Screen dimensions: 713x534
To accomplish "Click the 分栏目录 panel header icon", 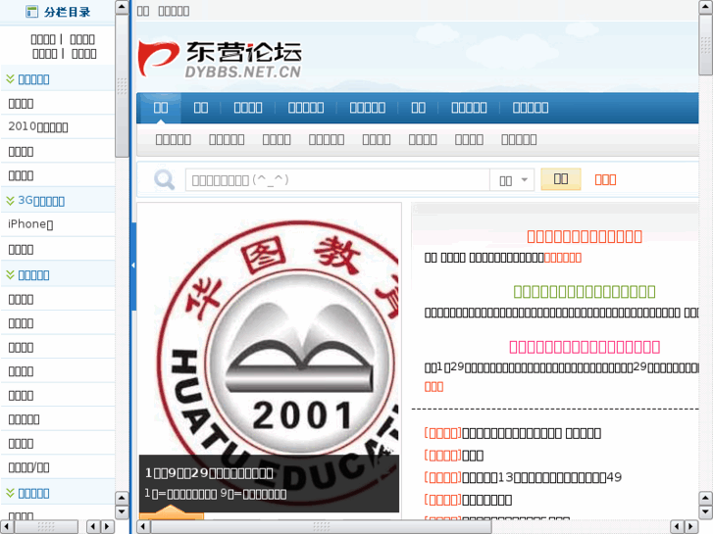I will click(x=31, y=12).
